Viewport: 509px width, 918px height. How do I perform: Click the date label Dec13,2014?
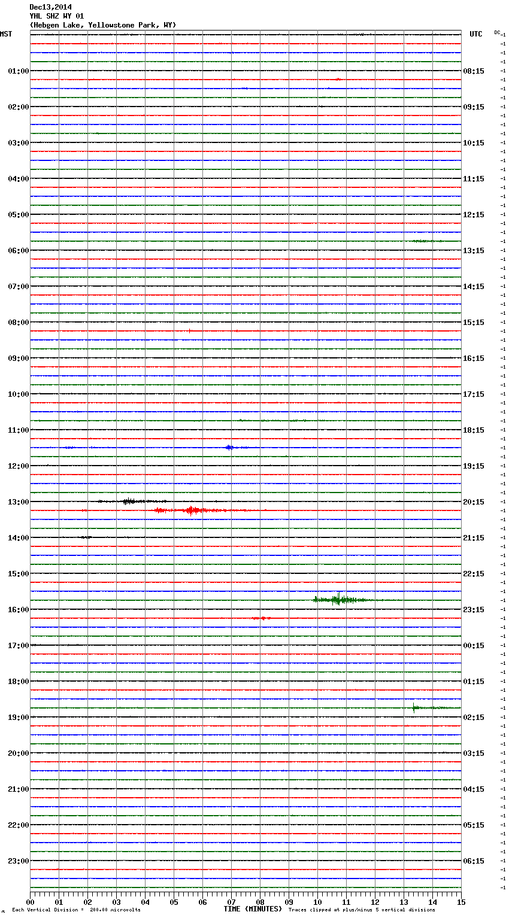51,7
